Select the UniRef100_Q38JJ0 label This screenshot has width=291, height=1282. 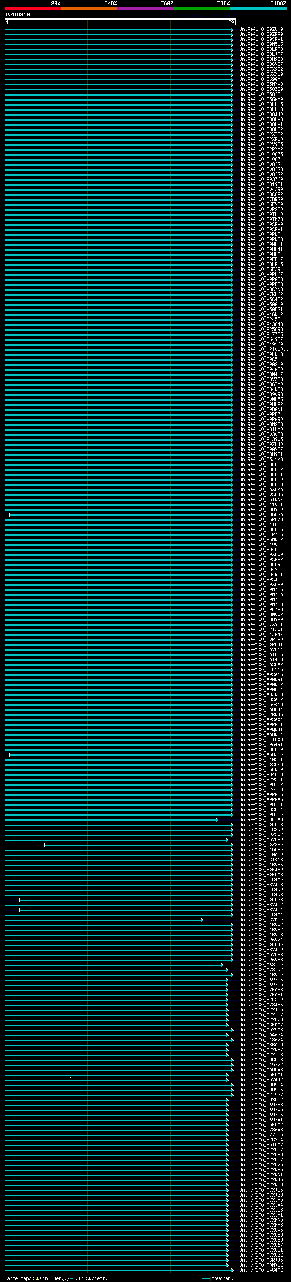point(261,115)
